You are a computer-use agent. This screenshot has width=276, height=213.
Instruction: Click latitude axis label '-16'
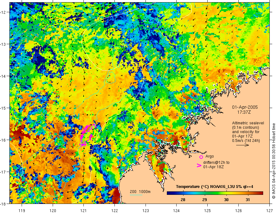pos(3,140)
